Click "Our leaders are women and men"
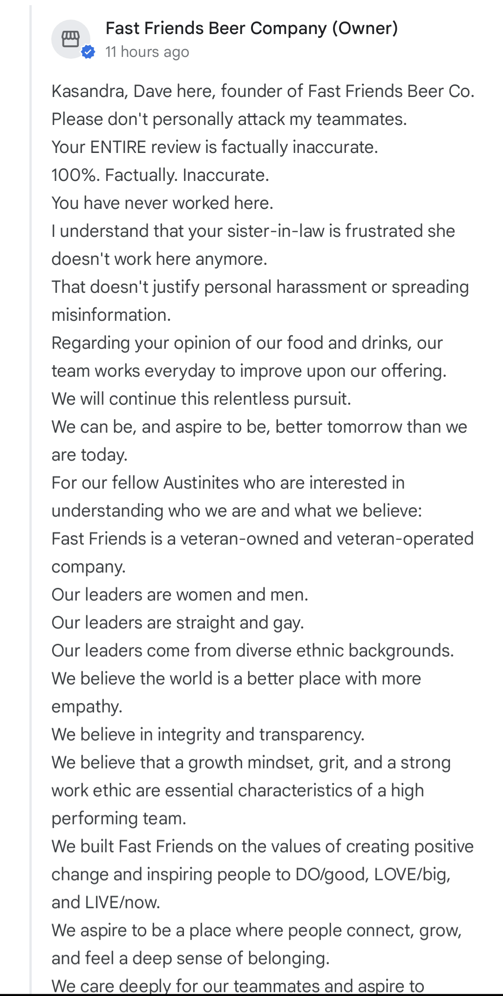Image resolution: width=503 pixels, height=996 pixels. pos(180,595)
